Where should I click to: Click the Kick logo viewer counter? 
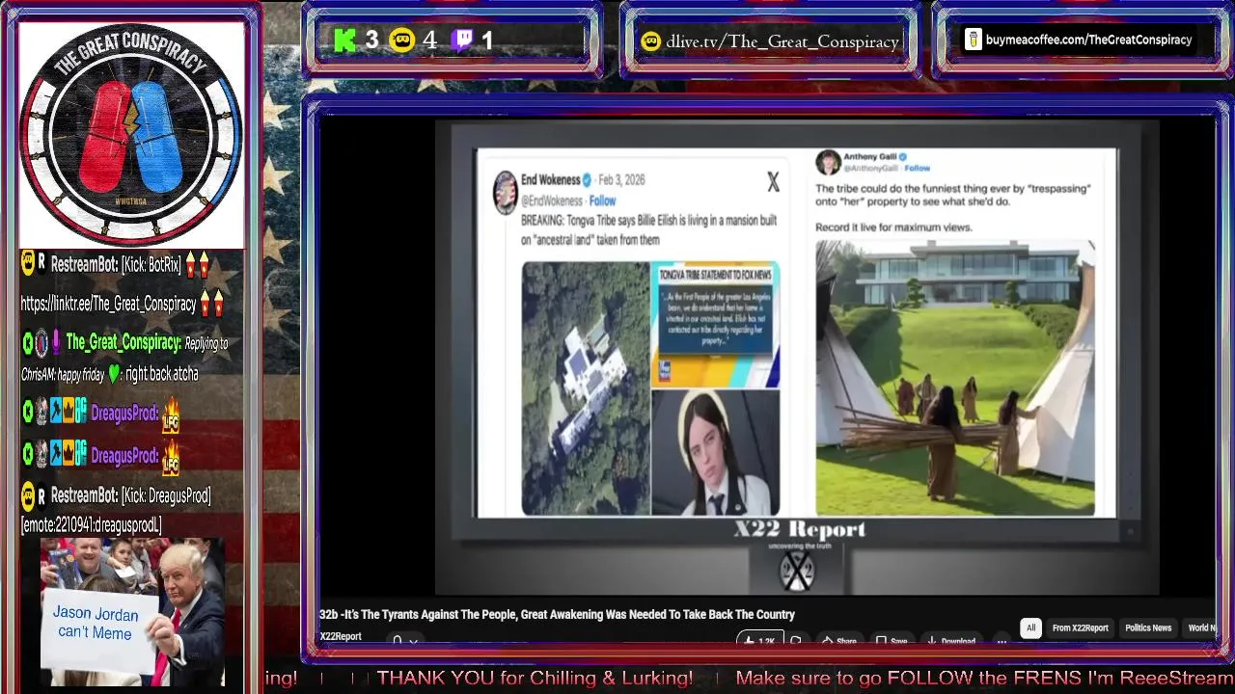click(x=344, y=40)
